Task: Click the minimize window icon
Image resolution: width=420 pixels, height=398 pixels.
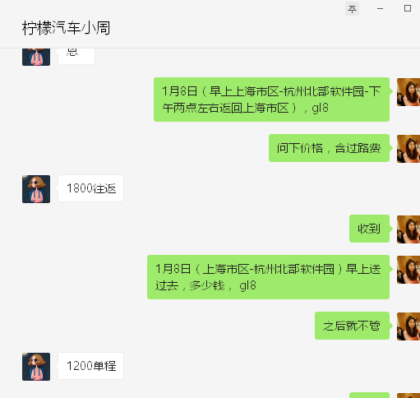Action: [x=380, y=9]
